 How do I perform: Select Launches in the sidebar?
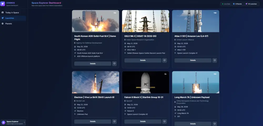point(13,18)
